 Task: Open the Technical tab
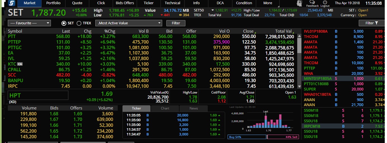tap(173, 3)
